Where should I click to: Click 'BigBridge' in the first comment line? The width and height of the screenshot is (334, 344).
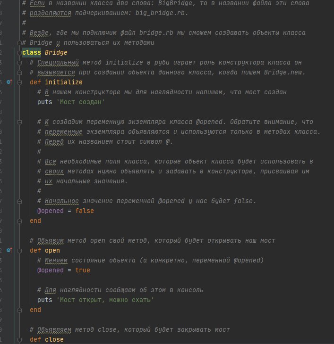click(x=175, y=3)
